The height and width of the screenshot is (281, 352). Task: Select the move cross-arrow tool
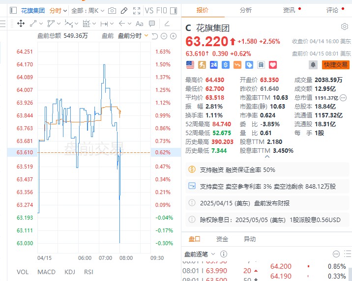(x=21, y=23)
